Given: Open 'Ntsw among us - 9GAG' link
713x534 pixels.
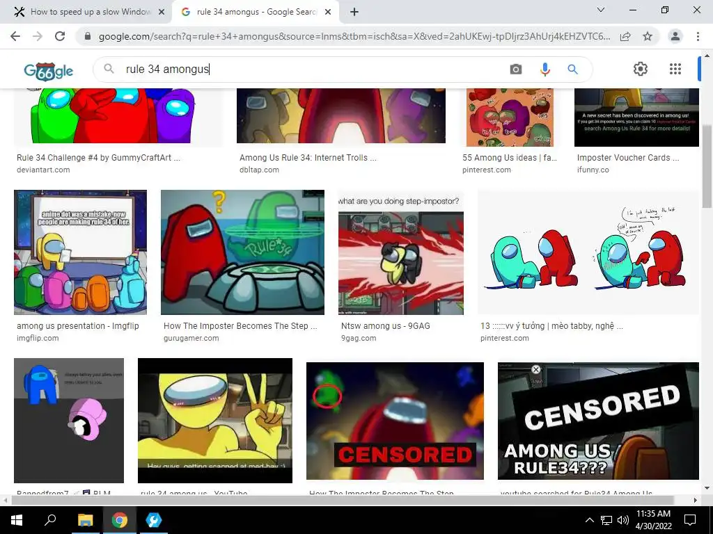Looking at the screenshot, I should coord(386,326).
